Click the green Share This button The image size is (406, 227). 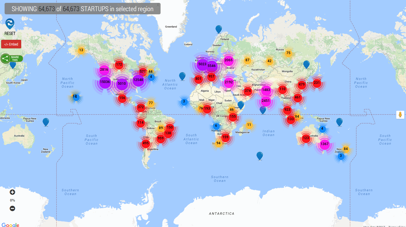[12, 59]
